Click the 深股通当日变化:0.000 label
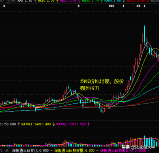This screenshot has width=159, height=153. (30, 151)
